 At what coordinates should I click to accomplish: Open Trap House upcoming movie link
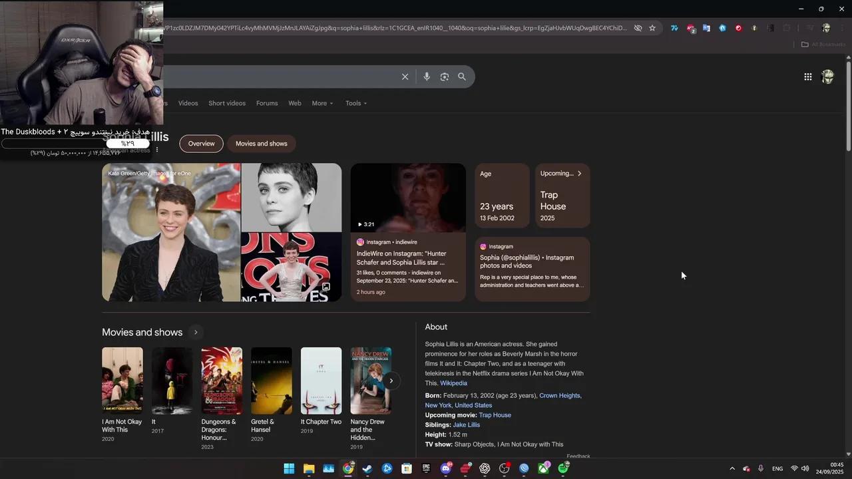(x=495, y=415)
